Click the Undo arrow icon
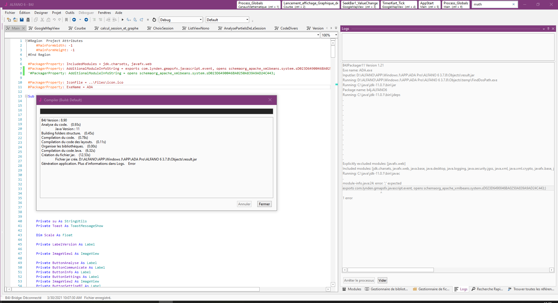Viewport: 558px width, 303px height. point(54,20)
